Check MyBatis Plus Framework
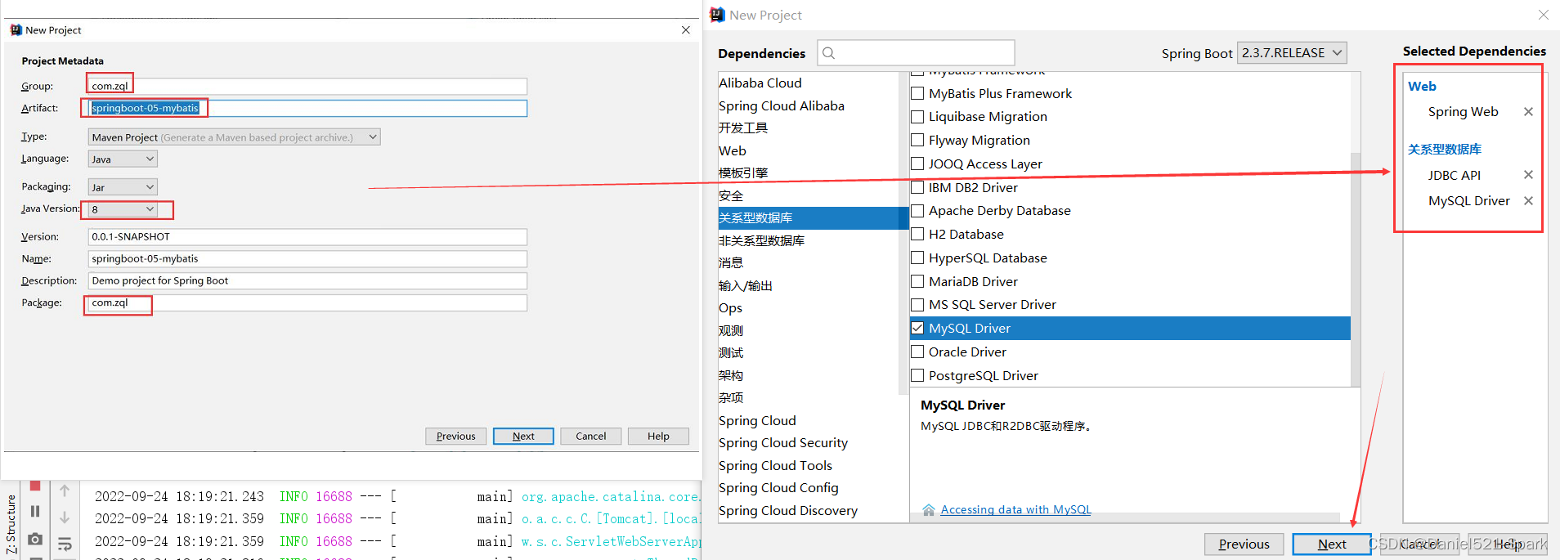Image resolution: width=1560 pixels, height=560 pixels. click(x=917, y=93)
